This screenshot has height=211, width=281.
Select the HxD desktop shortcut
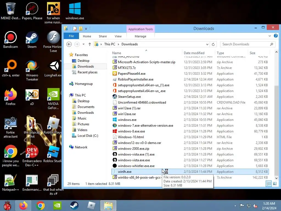pos(32,97)
